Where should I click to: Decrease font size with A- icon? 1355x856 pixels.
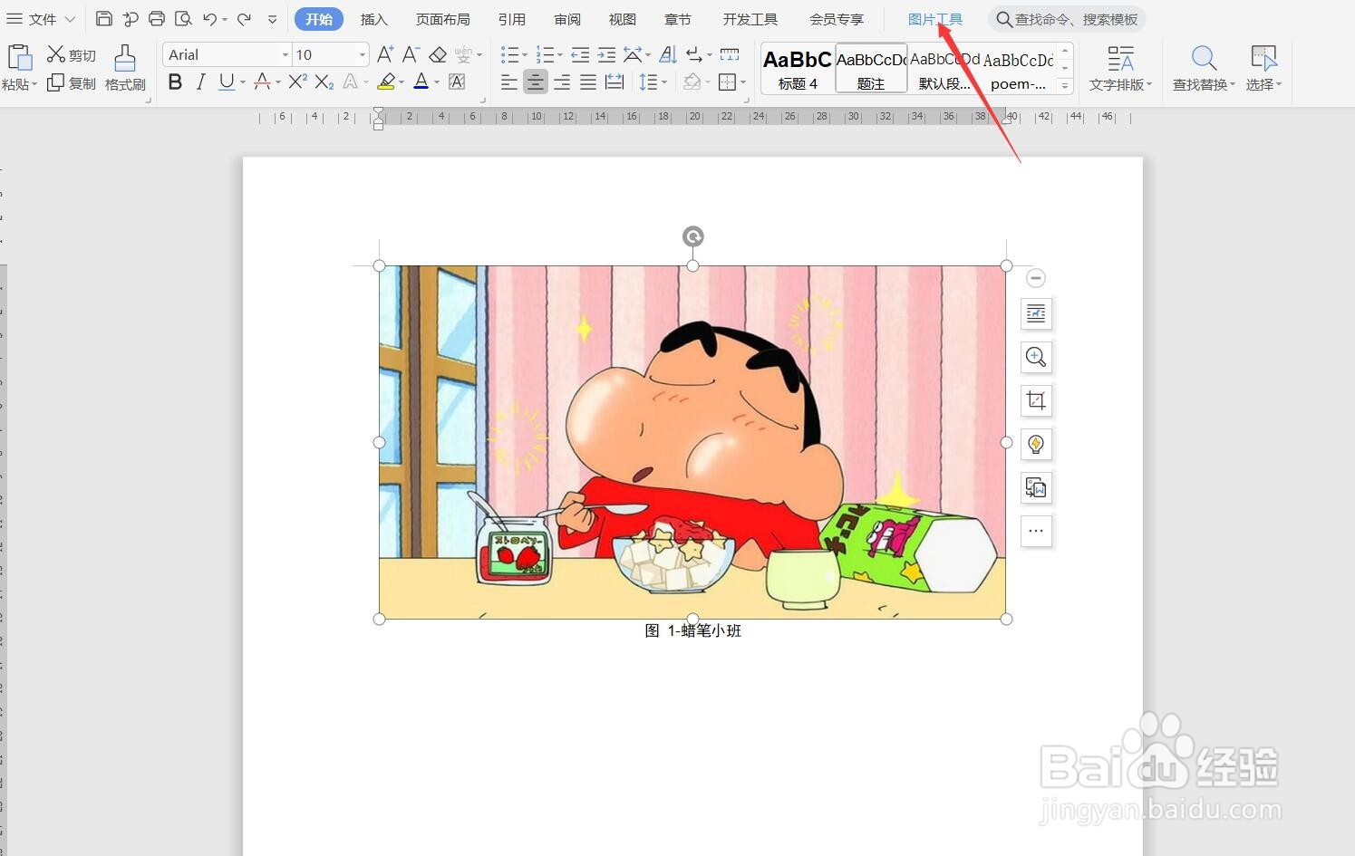(x=411, y=54)
